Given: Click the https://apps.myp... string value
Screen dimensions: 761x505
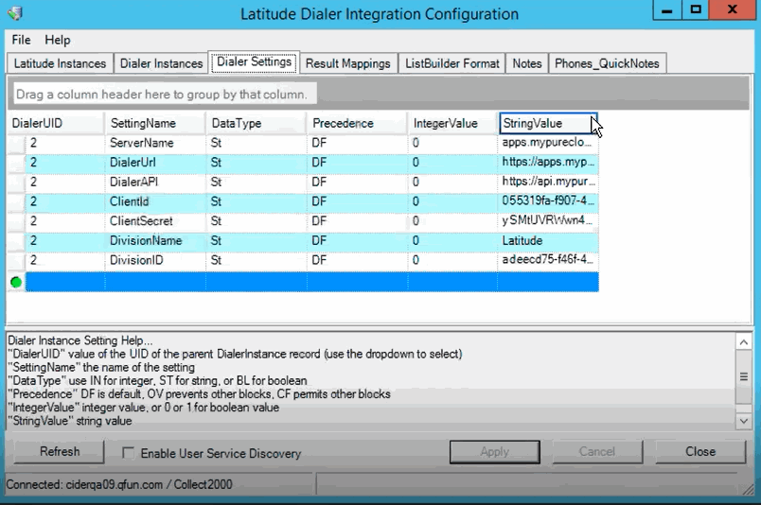Looking at the screenshot, I should (548, 163).
